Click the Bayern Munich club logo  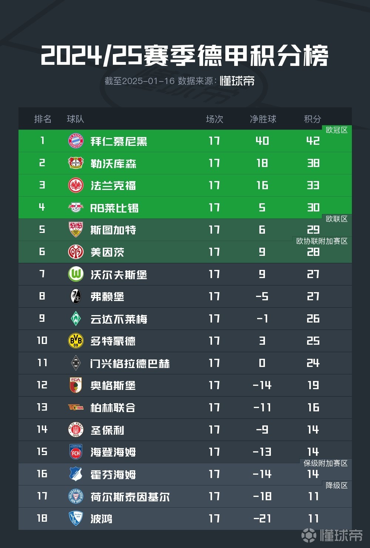(x=76, y=141)
